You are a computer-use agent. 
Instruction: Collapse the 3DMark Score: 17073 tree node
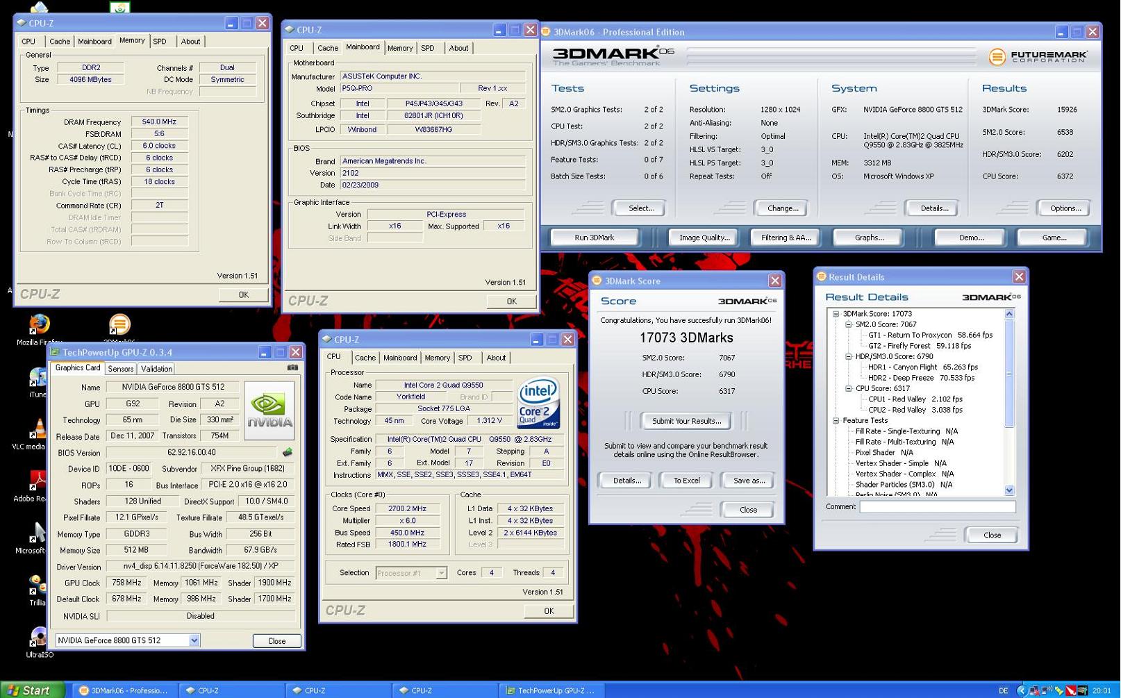coord(836,314)
